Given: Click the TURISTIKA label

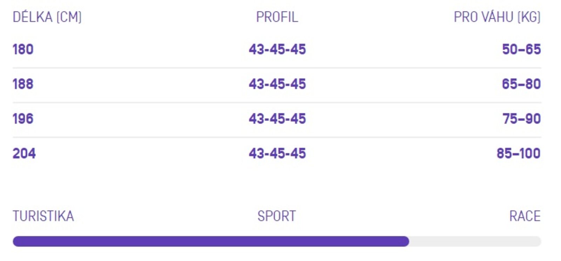Looking at the screenshot, I should [43, 216].
